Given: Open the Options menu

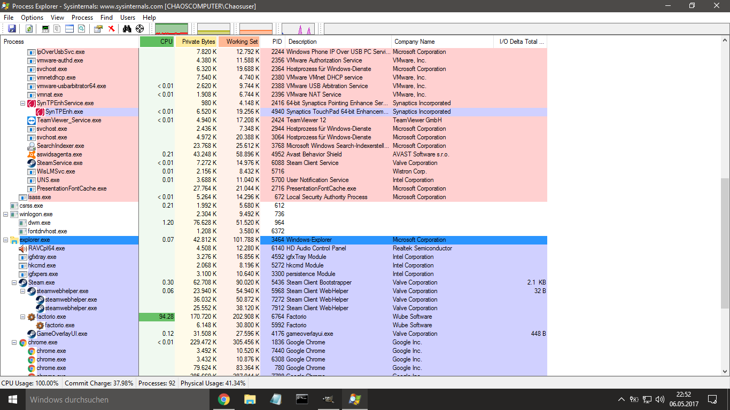Looking at the screenshot, I should pyautogui.click(x=32, y=18).
